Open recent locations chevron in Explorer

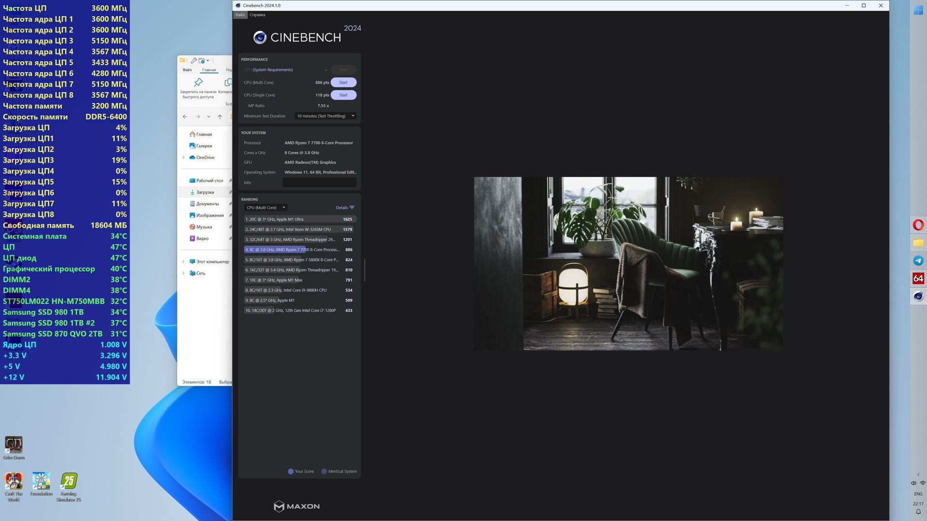[x=209, y=117]
